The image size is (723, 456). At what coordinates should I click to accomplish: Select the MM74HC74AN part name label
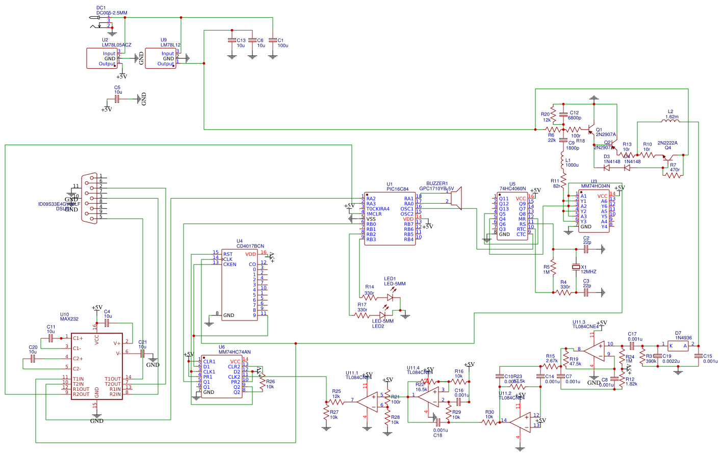(235, 352)
